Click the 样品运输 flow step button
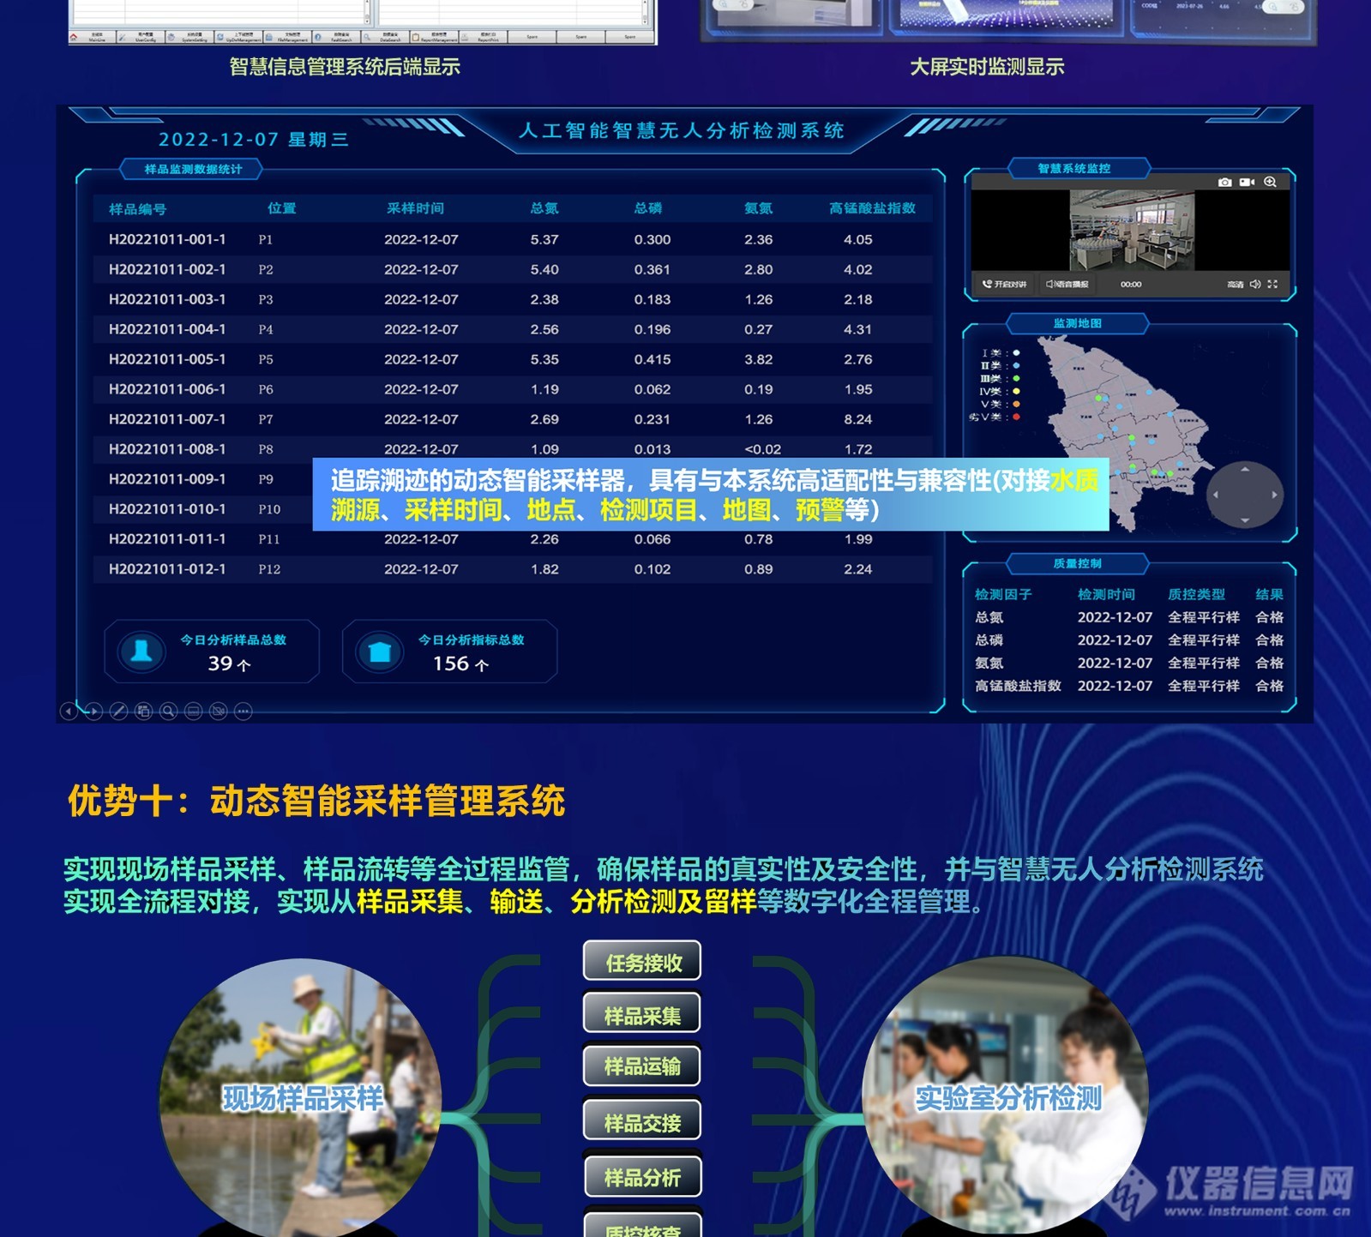Viewport: 1371px width, 1237px height. pos(642,1066)
